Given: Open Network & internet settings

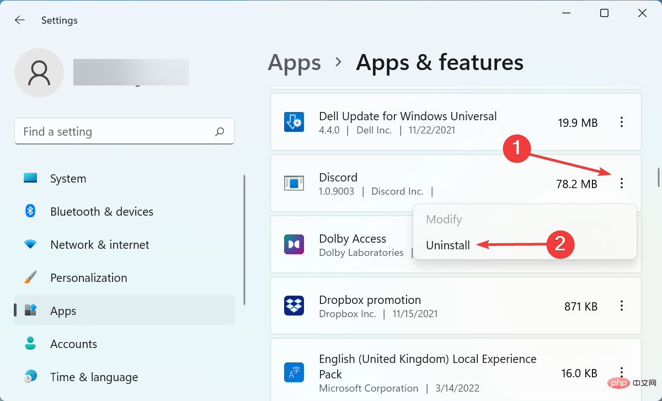Looking at the screenshot, I should [124, 244].
